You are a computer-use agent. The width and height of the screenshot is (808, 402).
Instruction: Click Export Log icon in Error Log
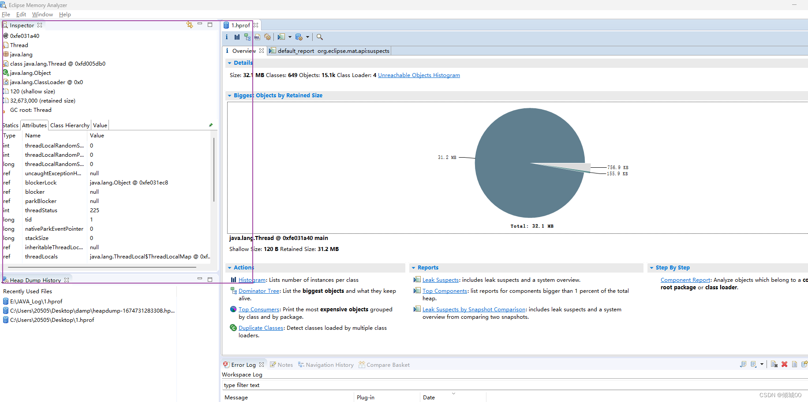tap(743, 364)
